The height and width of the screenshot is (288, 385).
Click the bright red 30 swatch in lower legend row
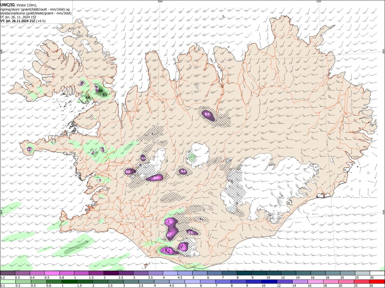377,281
